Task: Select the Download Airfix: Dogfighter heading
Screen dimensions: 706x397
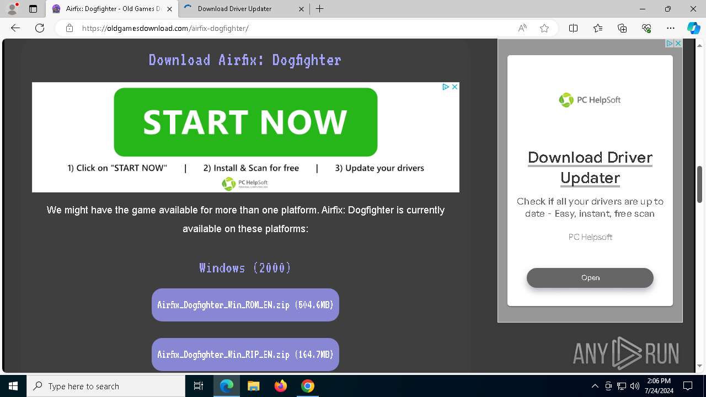Action: click(x=245, y=60)
